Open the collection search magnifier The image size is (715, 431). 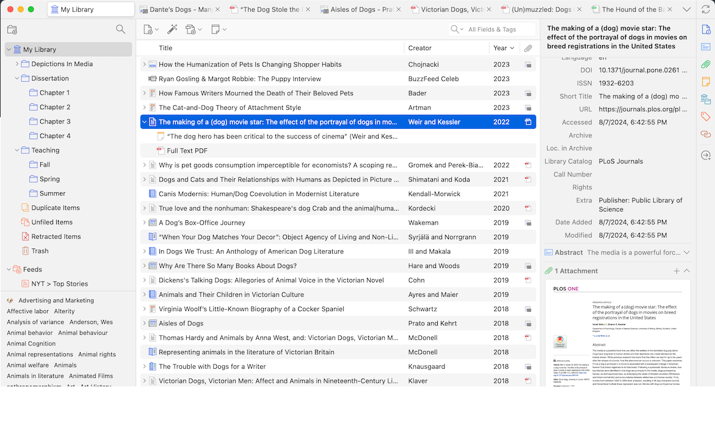120,29
